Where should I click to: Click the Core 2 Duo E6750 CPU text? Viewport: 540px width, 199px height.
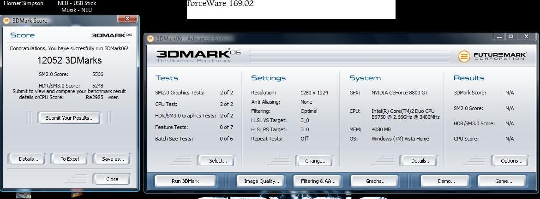405,114
